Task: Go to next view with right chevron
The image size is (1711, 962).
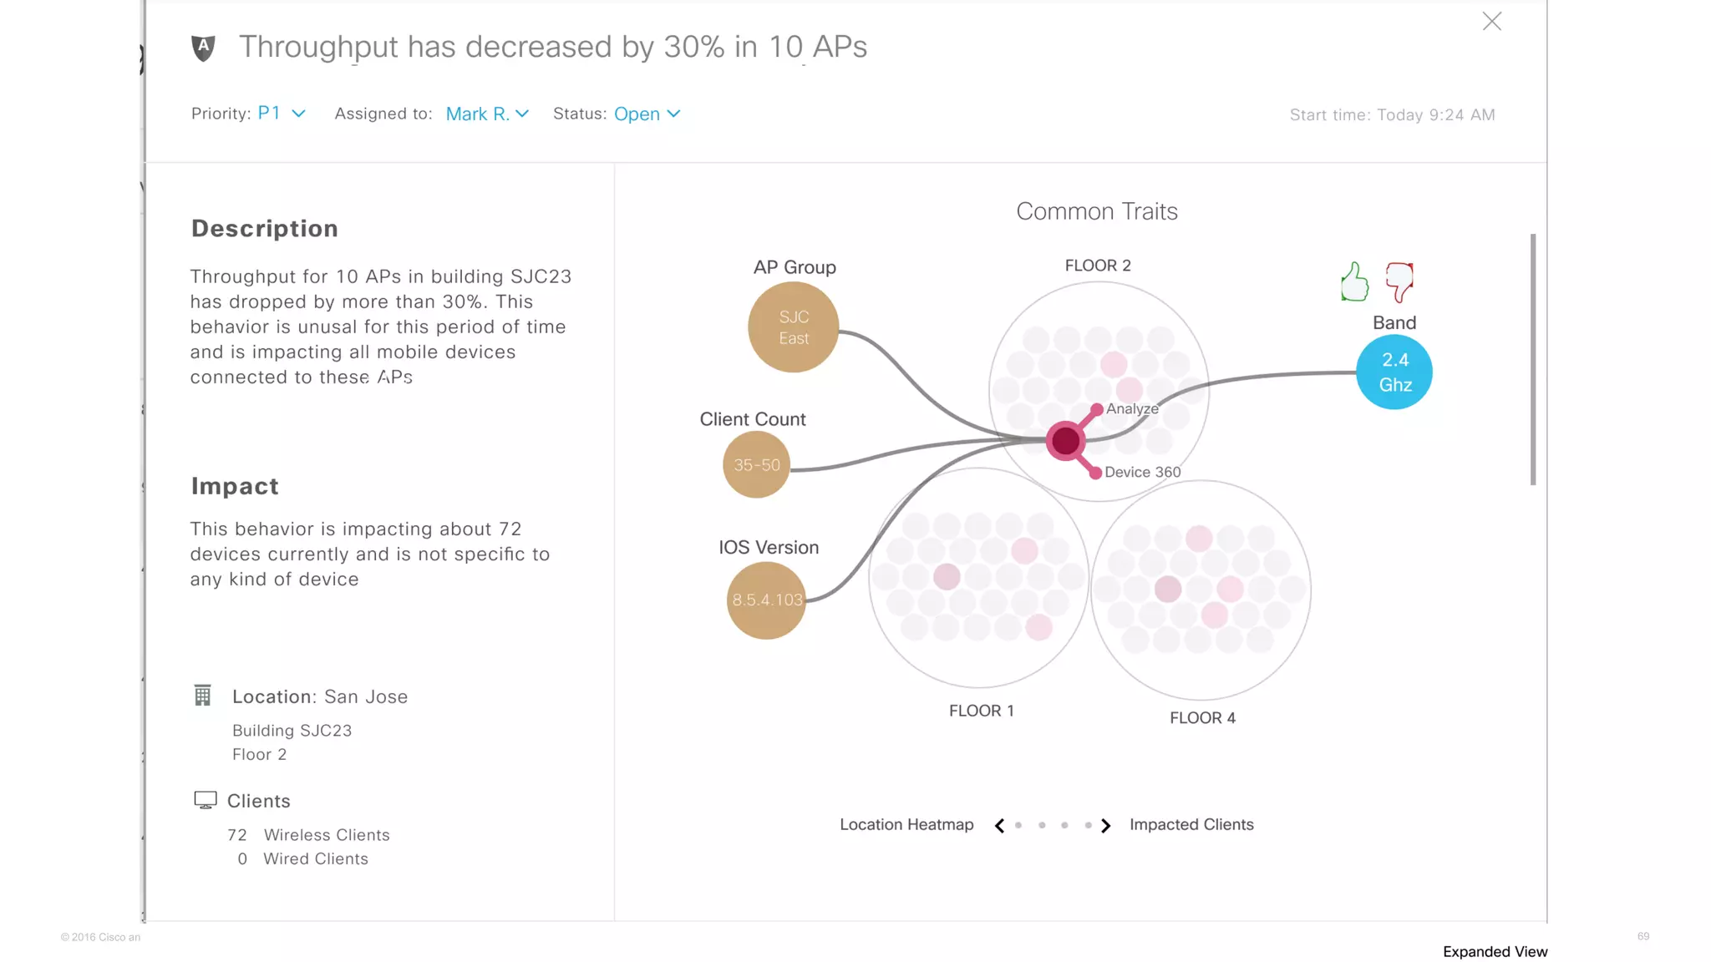Action: point(1106,825)
